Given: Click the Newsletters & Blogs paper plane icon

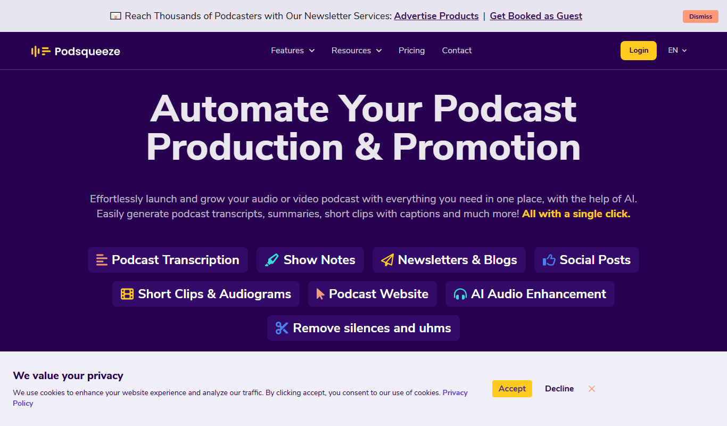Looking at the screenshot, I should [387, 260].
